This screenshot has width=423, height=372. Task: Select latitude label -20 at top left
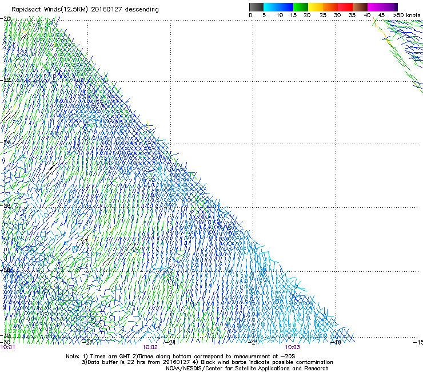pyautogui.click(x=5, y=19)
